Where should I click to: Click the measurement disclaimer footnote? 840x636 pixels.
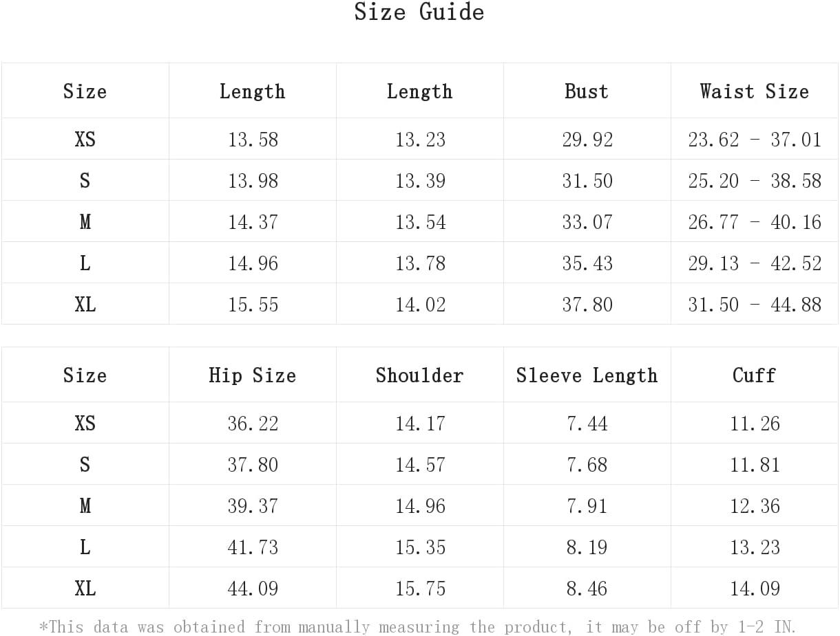[x=418, y=626]
